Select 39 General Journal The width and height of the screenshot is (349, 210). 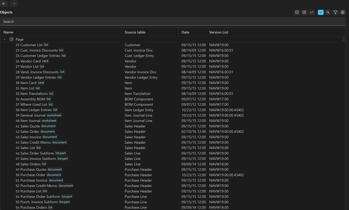click(31, 115)
